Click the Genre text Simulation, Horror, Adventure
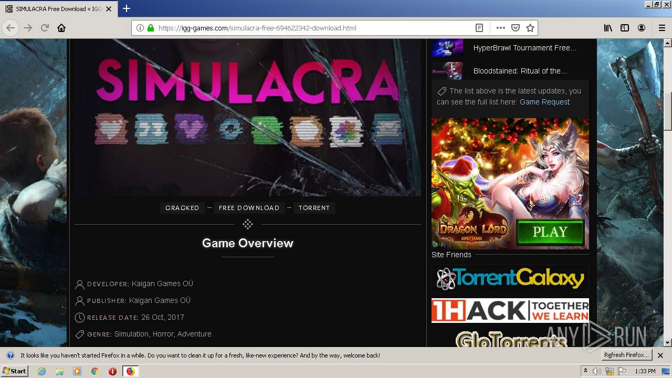This screenshot has width=672, height=378. click(x=163, y=334)
